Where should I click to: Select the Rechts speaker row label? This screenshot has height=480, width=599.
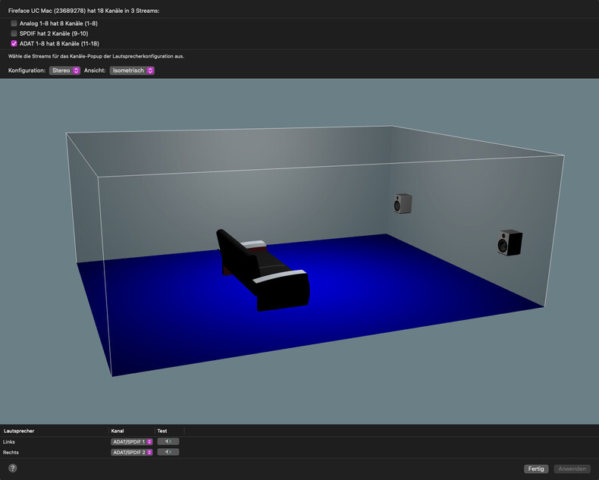pyautogui.click(x=11, y=452)
